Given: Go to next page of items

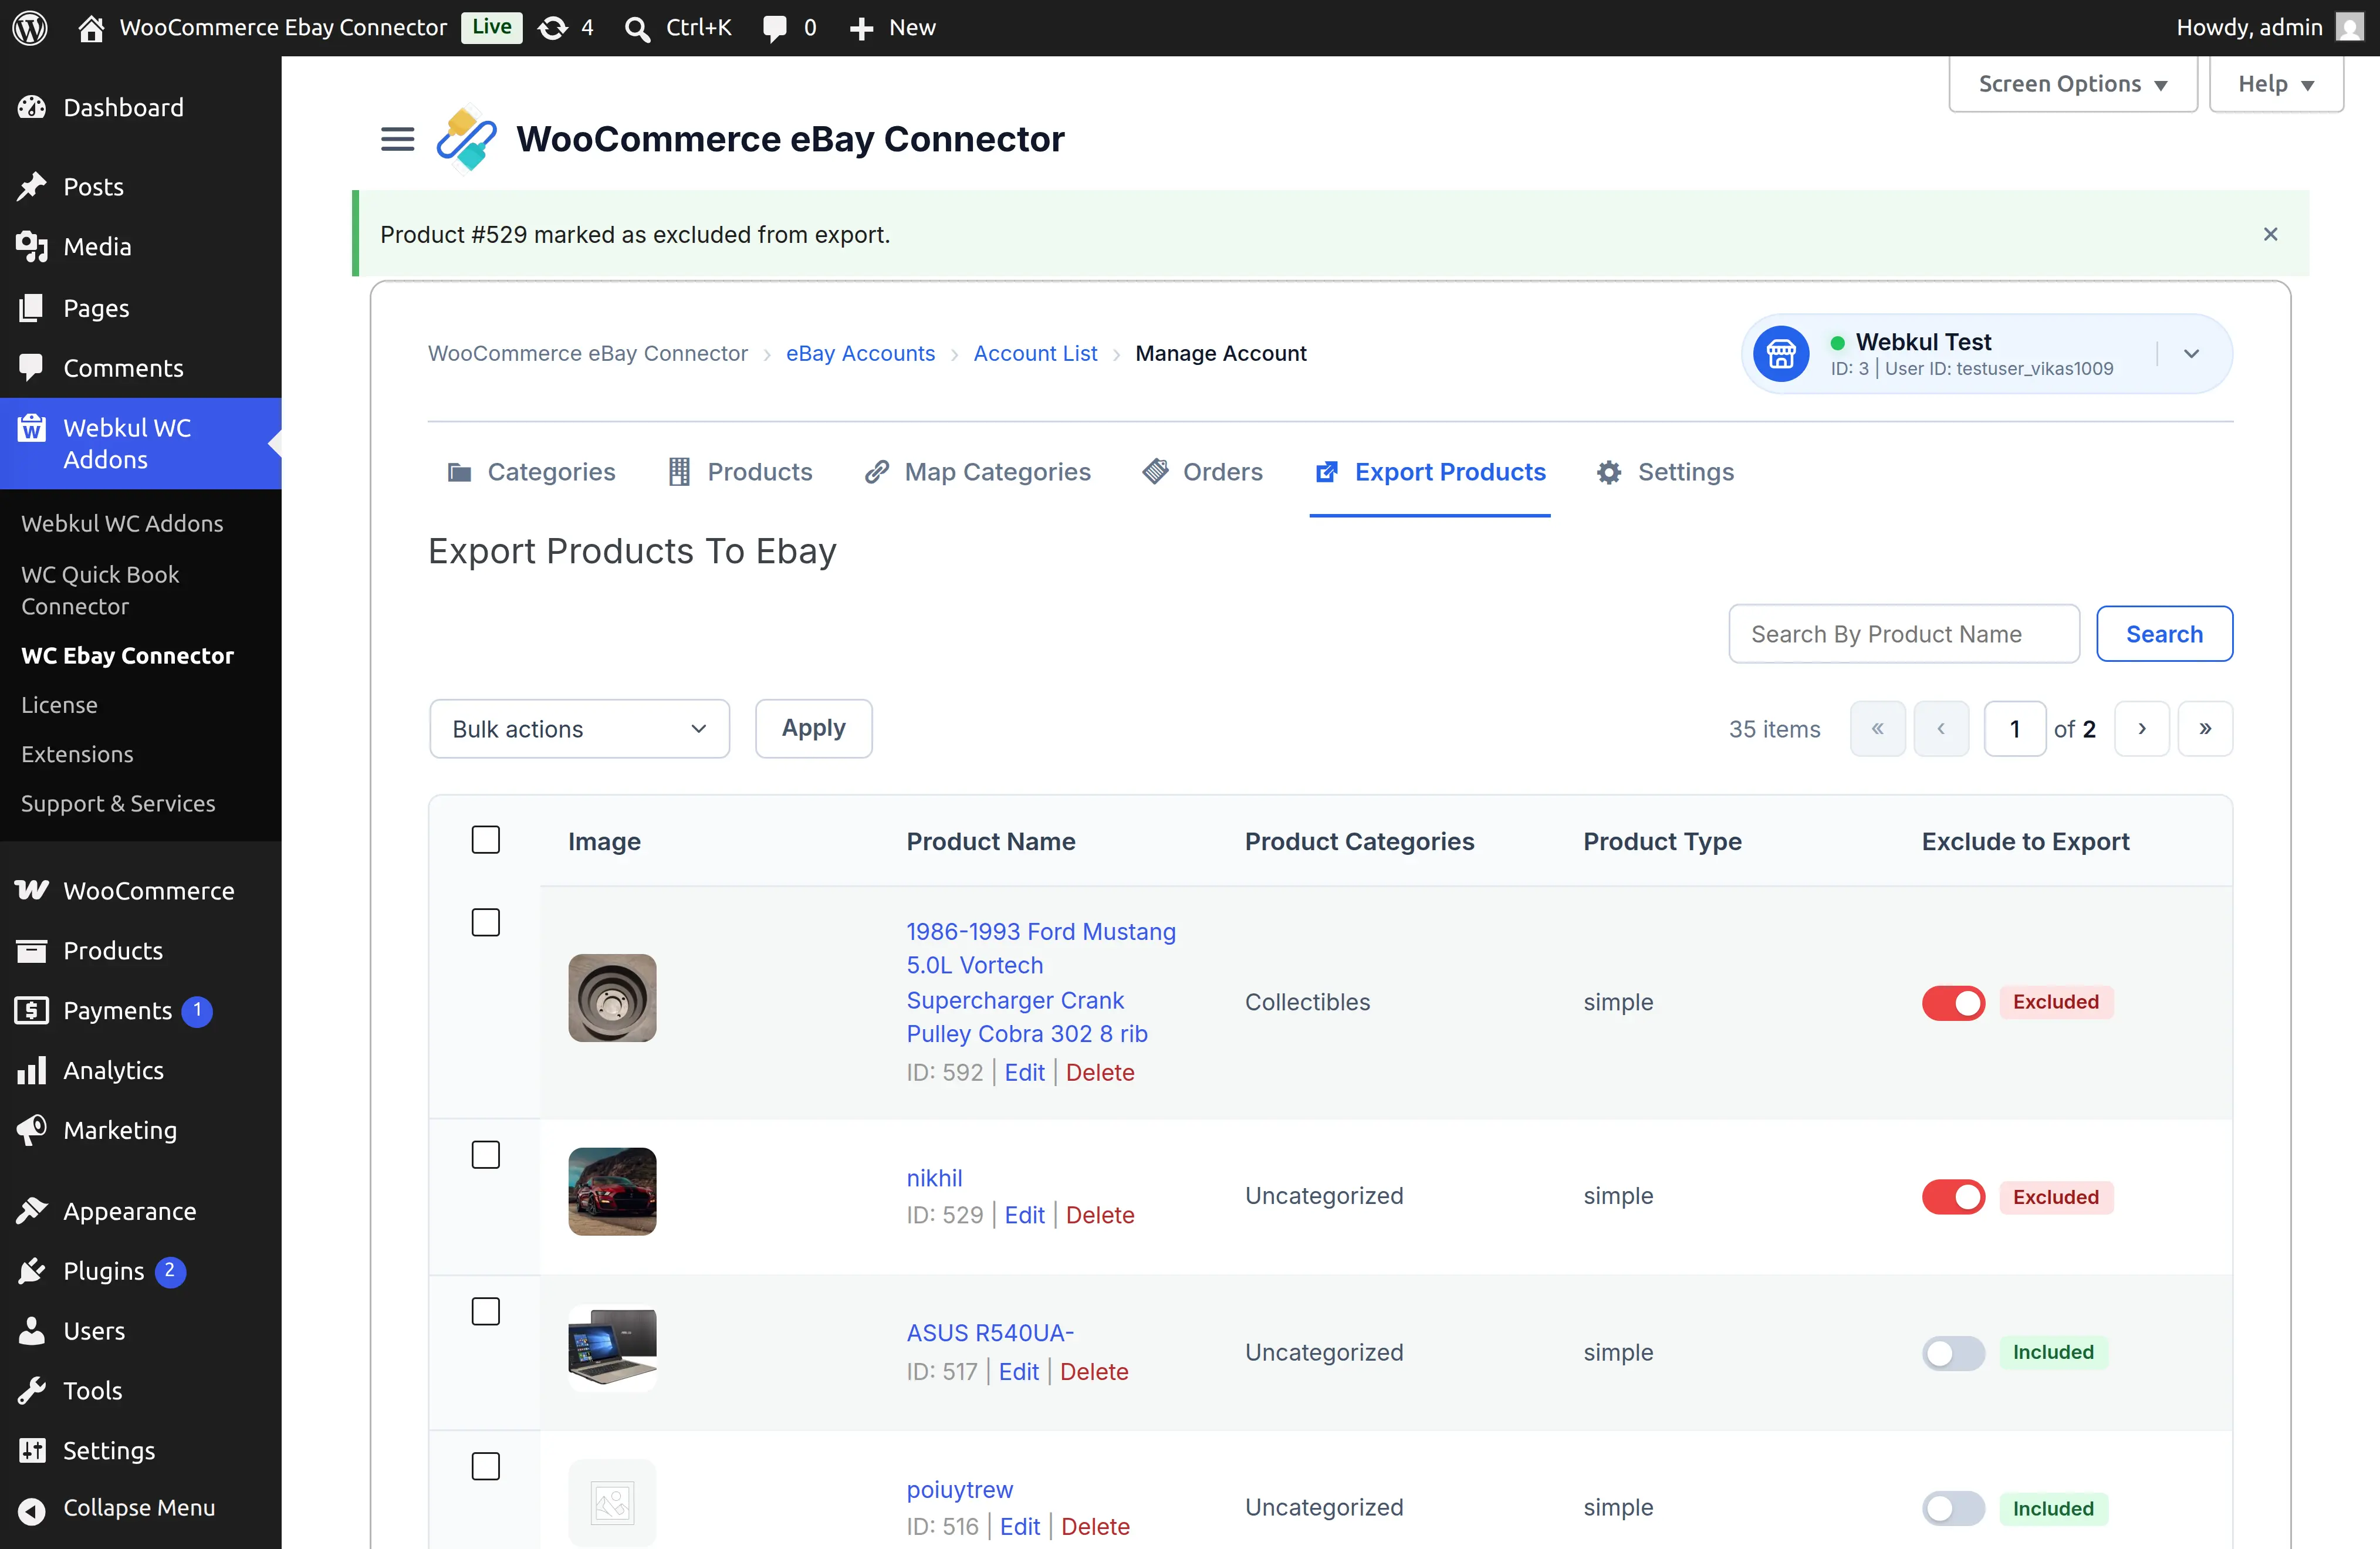Looking at the screenshot, I should [2142, 728].
